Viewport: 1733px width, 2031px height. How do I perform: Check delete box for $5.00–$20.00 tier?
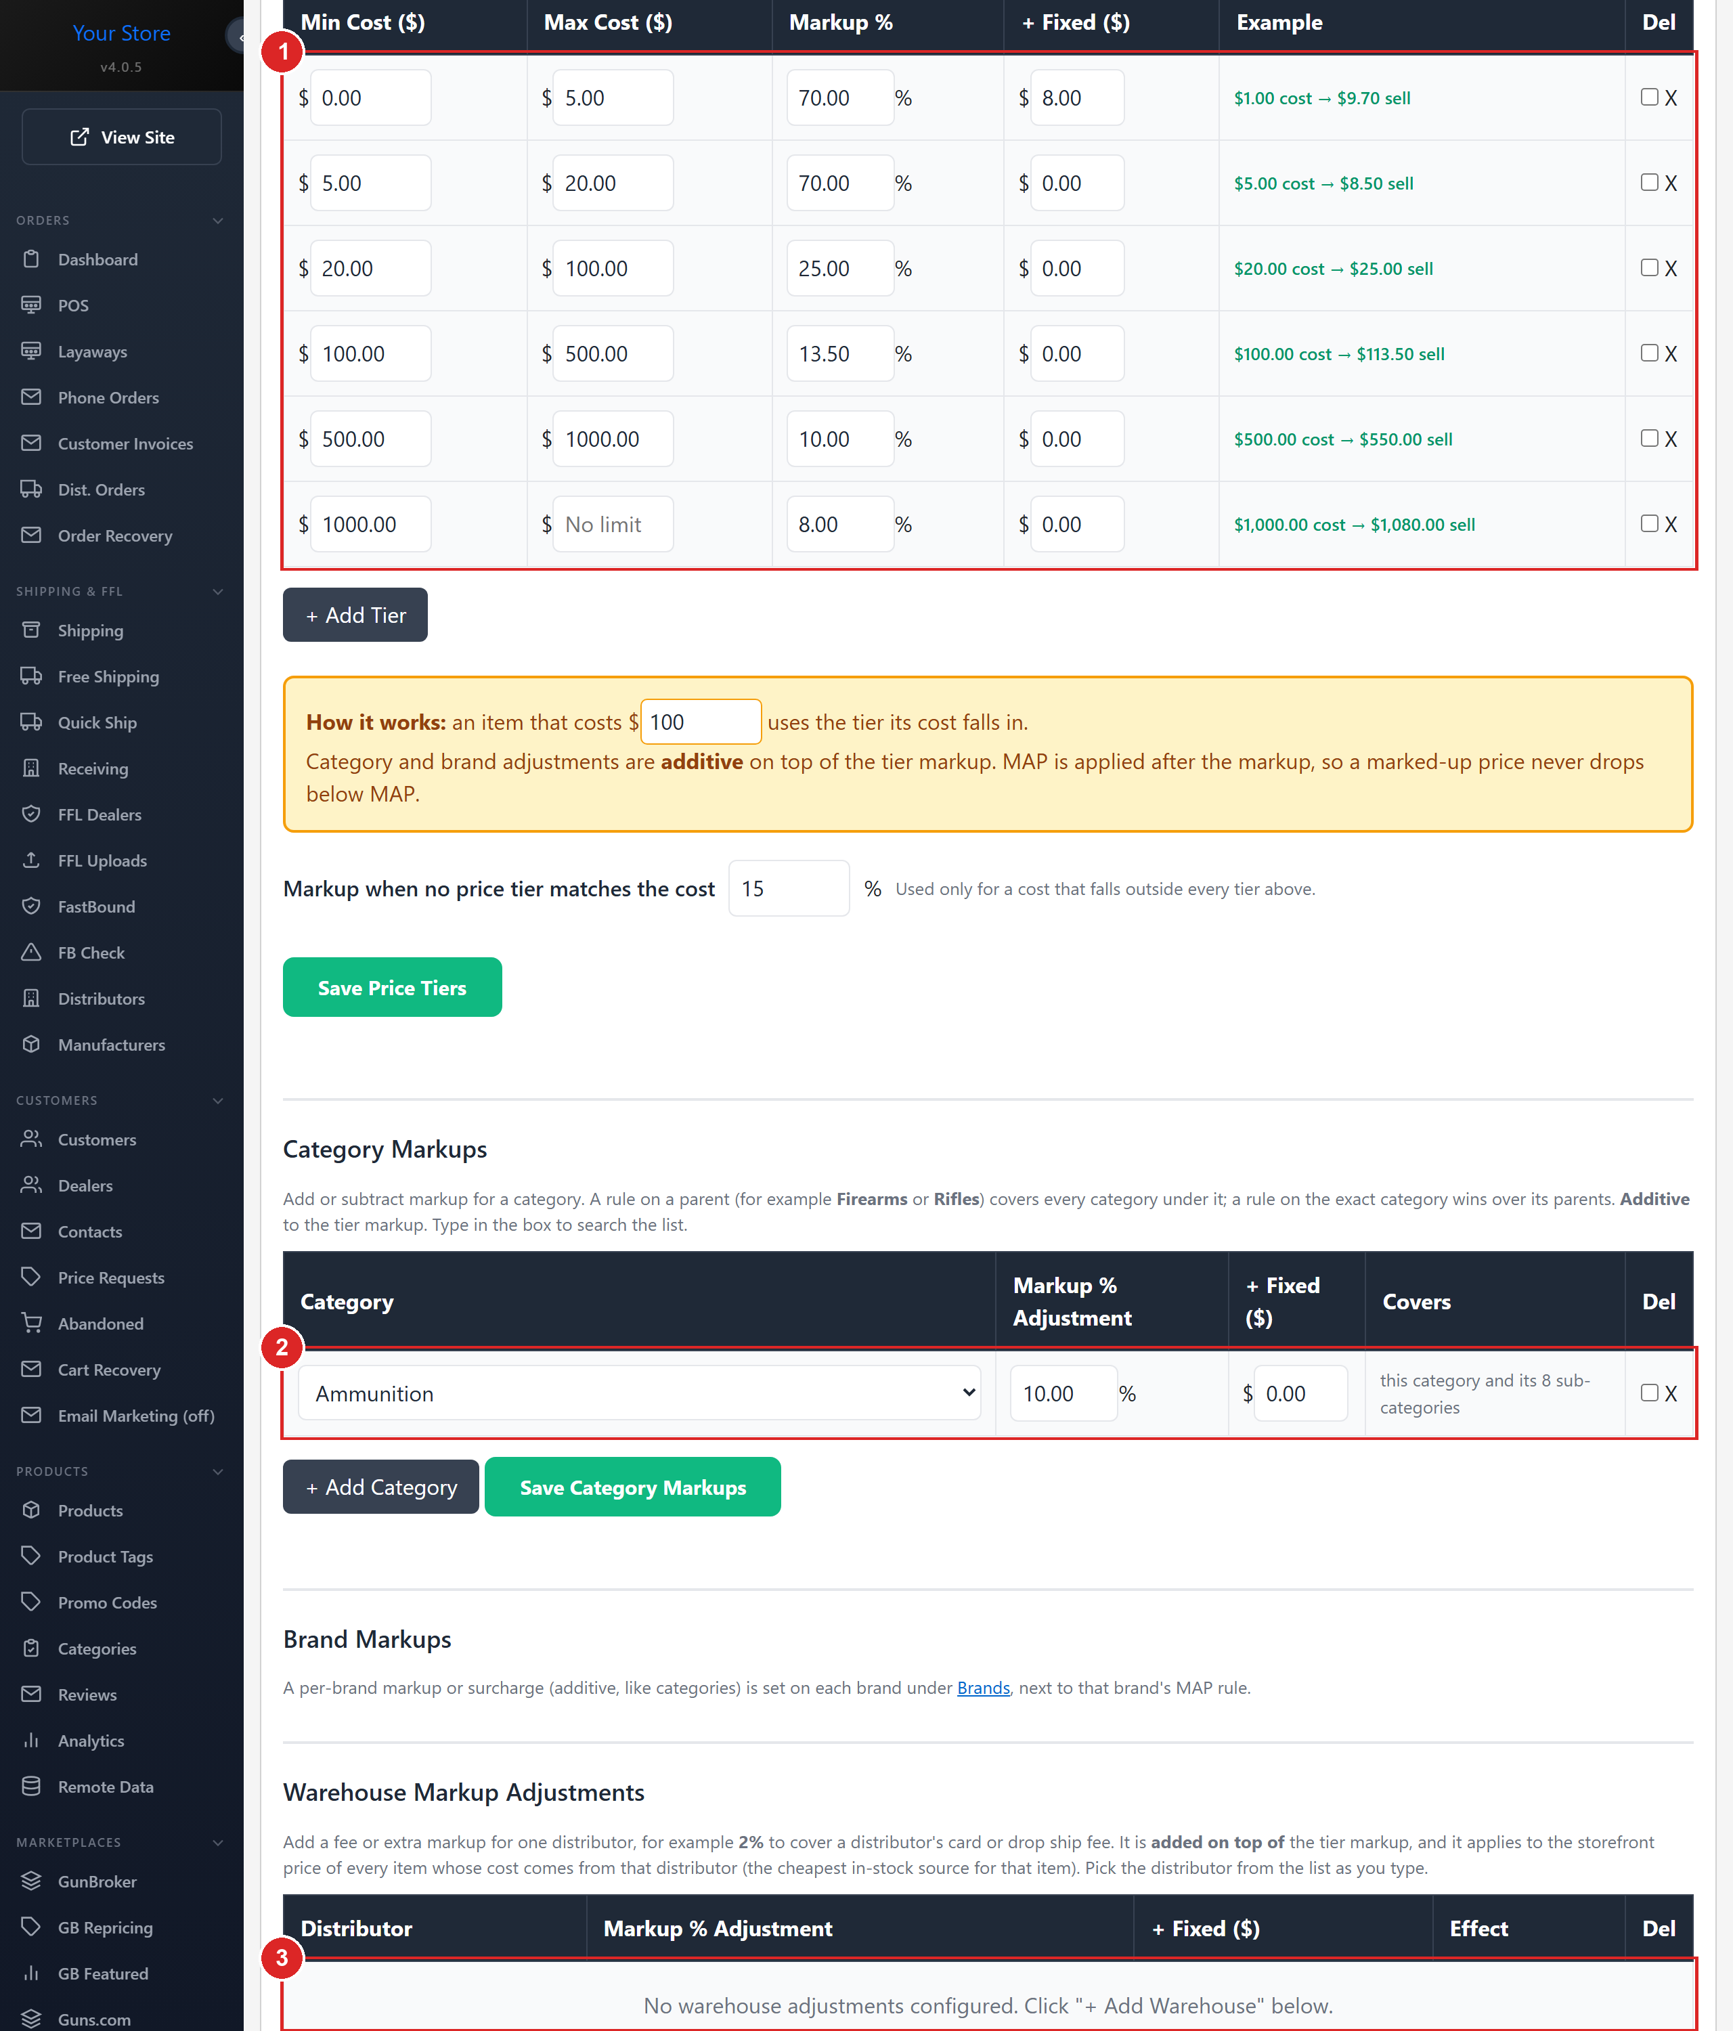(x=1650, y=182)
